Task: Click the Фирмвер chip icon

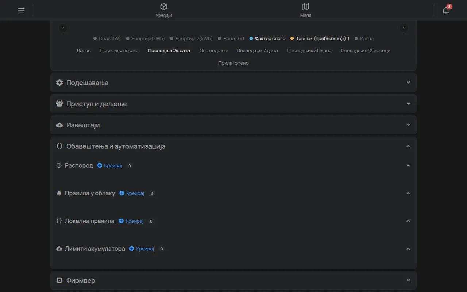Action: 59,280
